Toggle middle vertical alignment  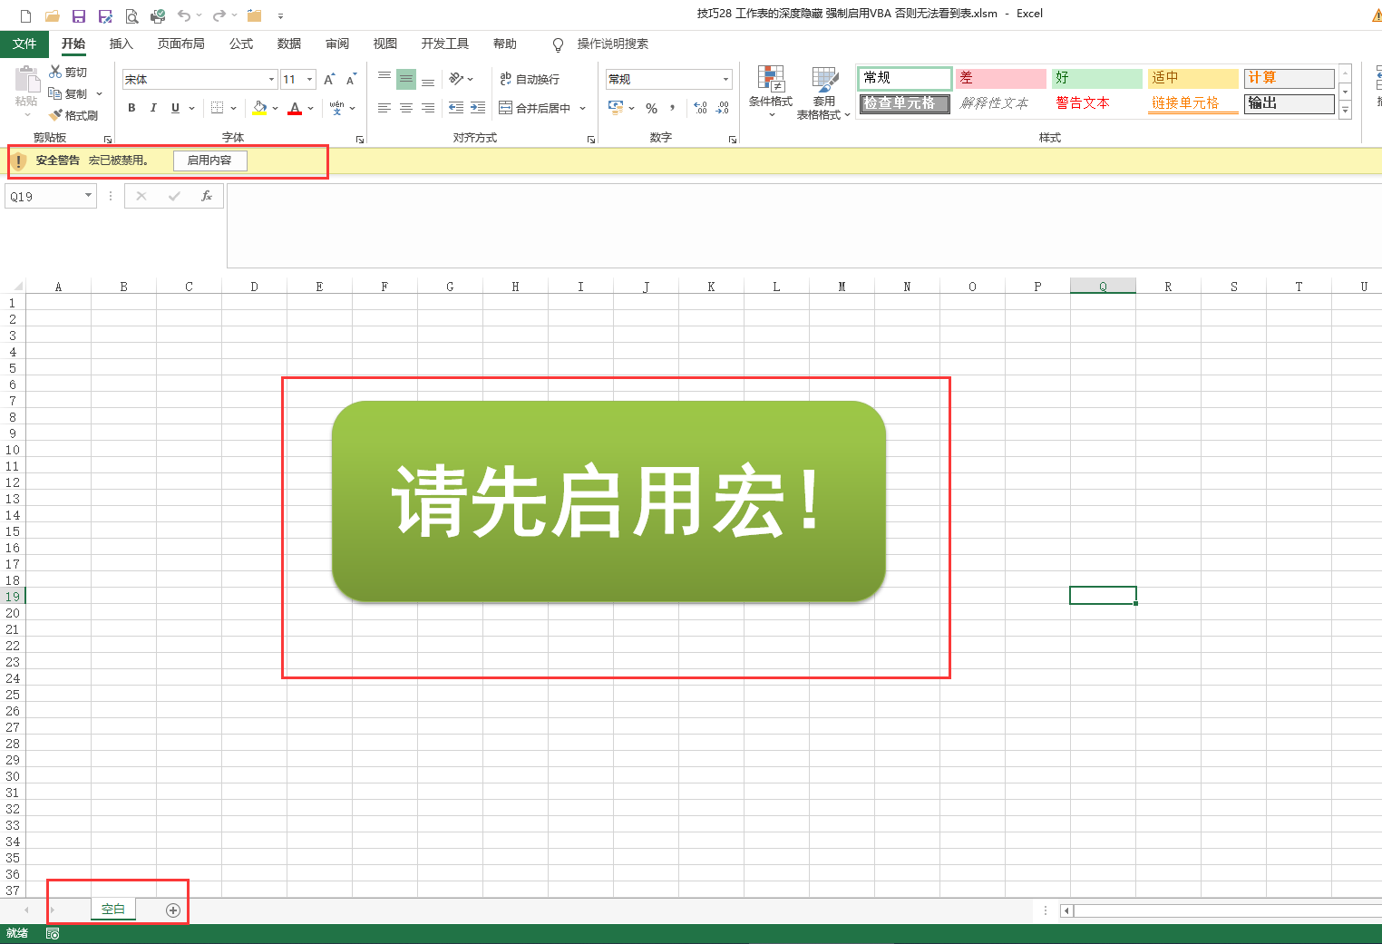(x=406, y=79)
